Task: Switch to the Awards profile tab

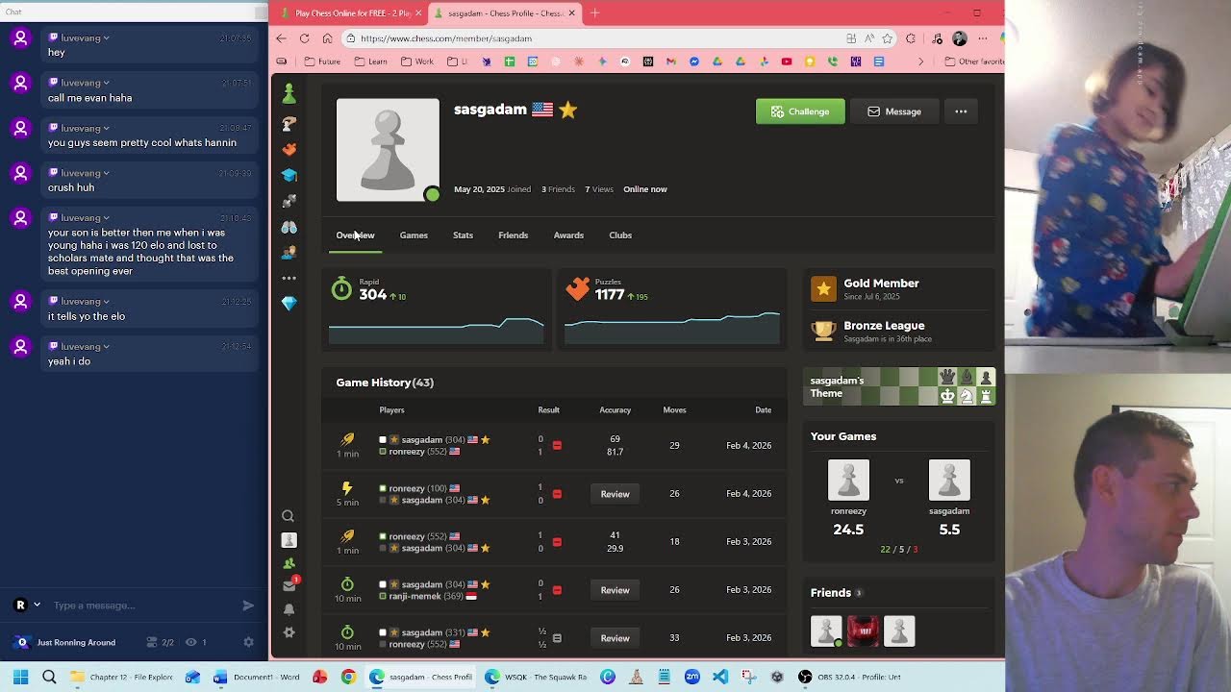Action: coord(568,235)
